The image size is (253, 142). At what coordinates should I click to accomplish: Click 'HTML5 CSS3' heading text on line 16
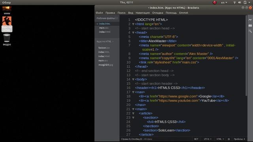pyautogui.click(x=169, y=88)
